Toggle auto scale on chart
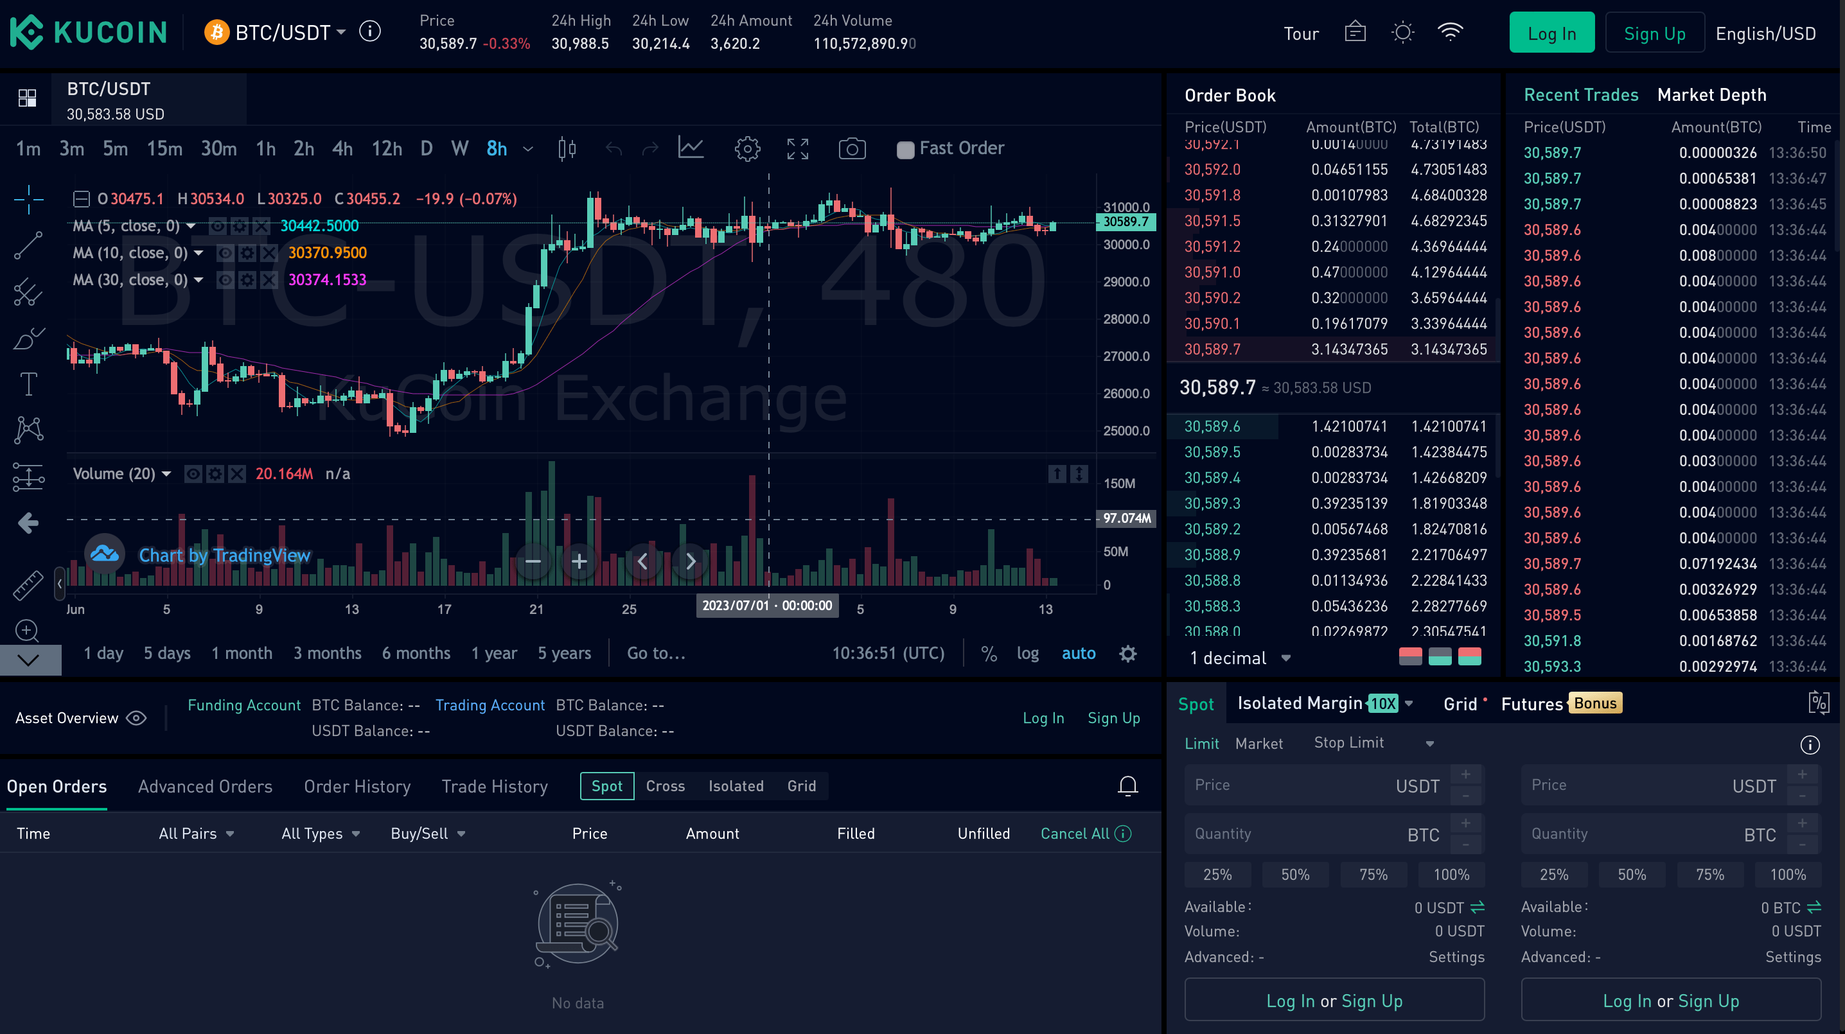 (1078, 654)
